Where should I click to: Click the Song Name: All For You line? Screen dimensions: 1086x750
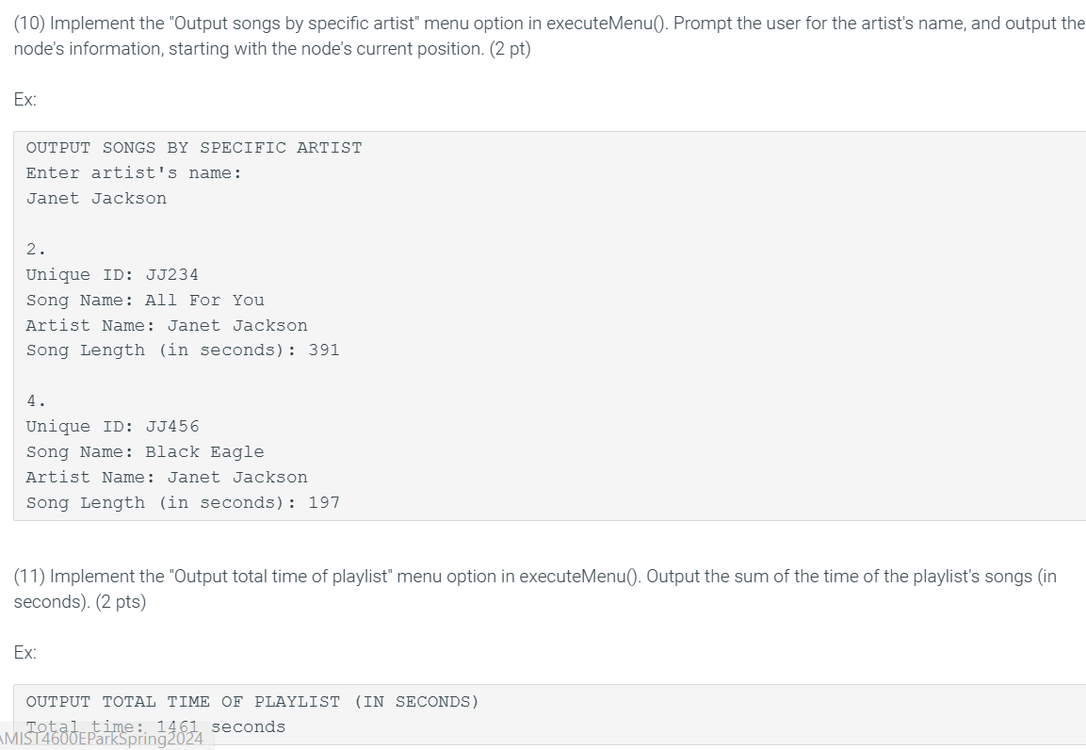[x=145, y=301]
